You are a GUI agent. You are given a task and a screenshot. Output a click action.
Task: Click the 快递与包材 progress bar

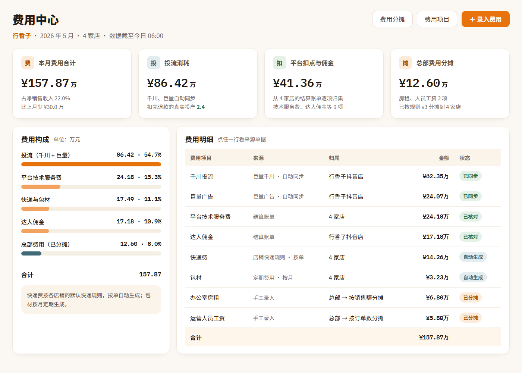[91, 209]
